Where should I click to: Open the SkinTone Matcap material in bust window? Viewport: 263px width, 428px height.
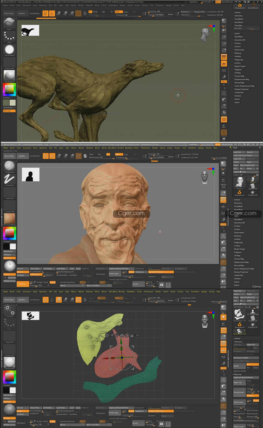(x=10, y=219)
